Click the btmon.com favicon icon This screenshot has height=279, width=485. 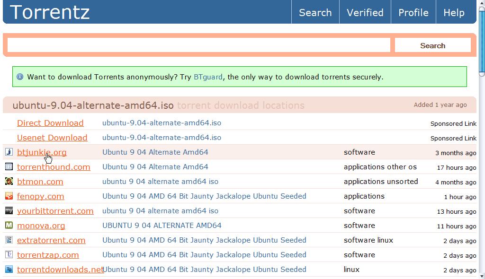point(9,182)
